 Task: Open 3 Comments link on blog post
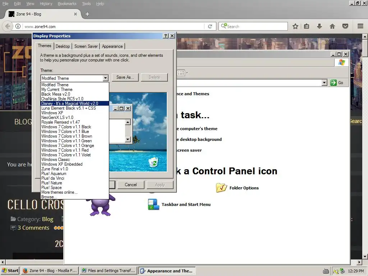33,227
